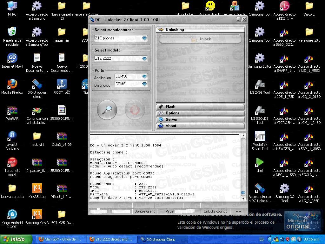Click the Unlocks count status label
The width and height of the screenshot is (325, 244).
click(215, 211)
